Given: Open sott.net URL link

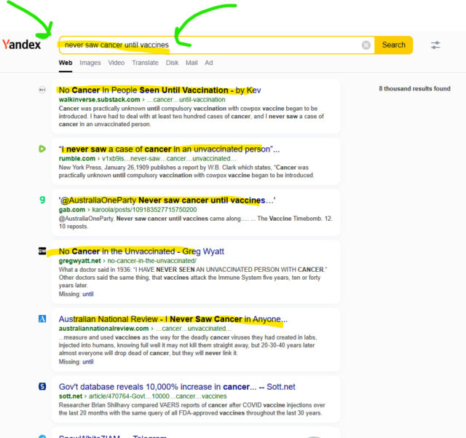Looking at the screenshot, I should 71,396.
